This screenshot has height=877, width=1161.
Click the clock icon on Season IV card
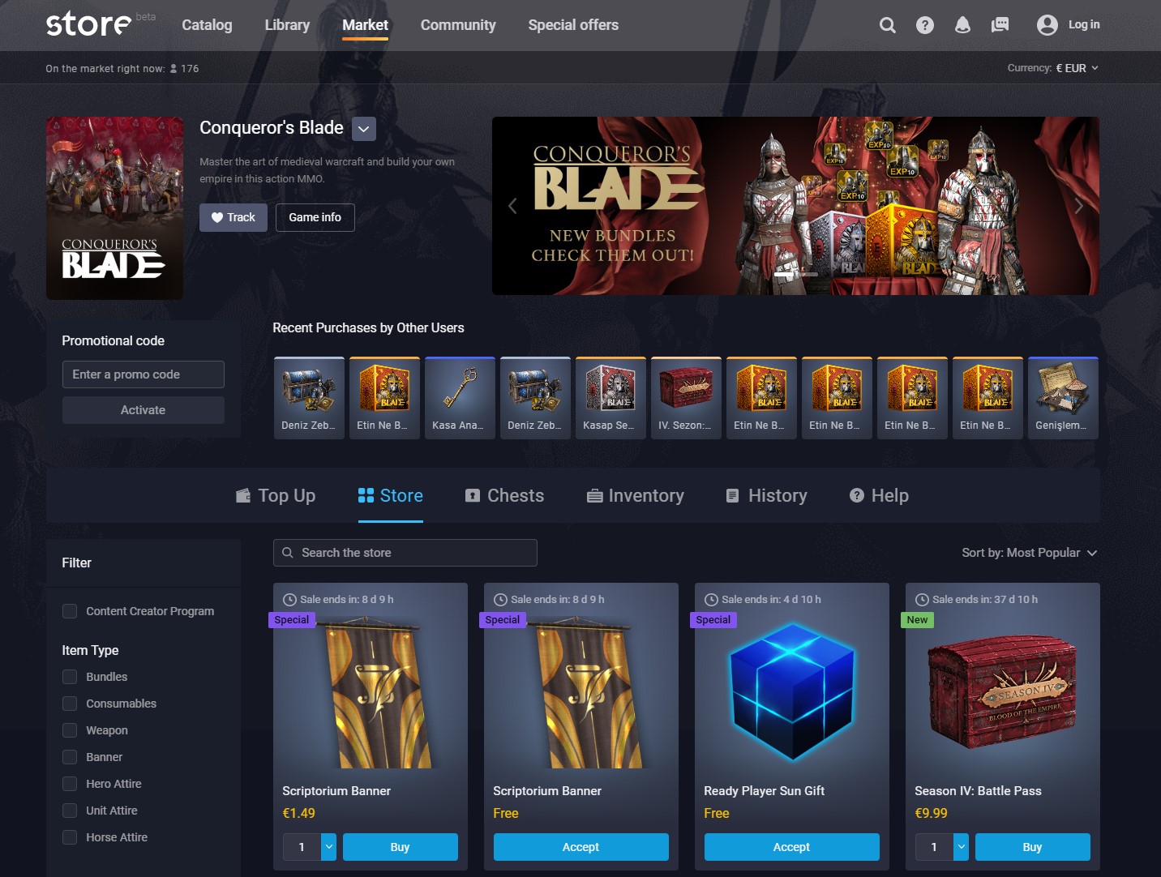coord(922,600)
